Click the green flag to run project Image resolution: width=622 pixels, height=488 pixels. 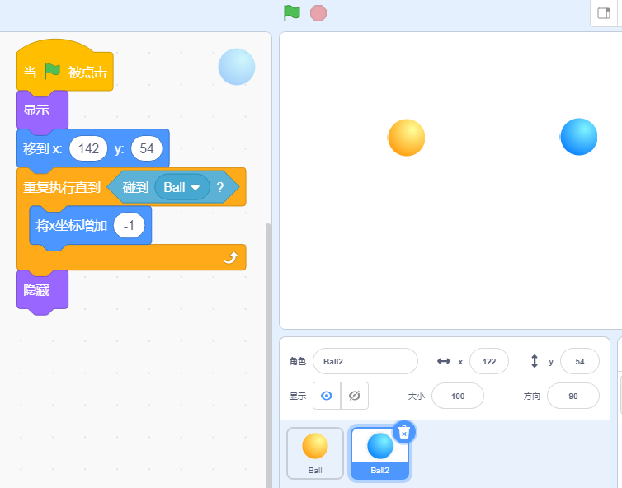pos(292,13)
